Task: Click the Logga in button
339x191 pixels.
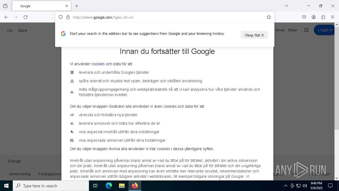Action: [x=325, y=30]
